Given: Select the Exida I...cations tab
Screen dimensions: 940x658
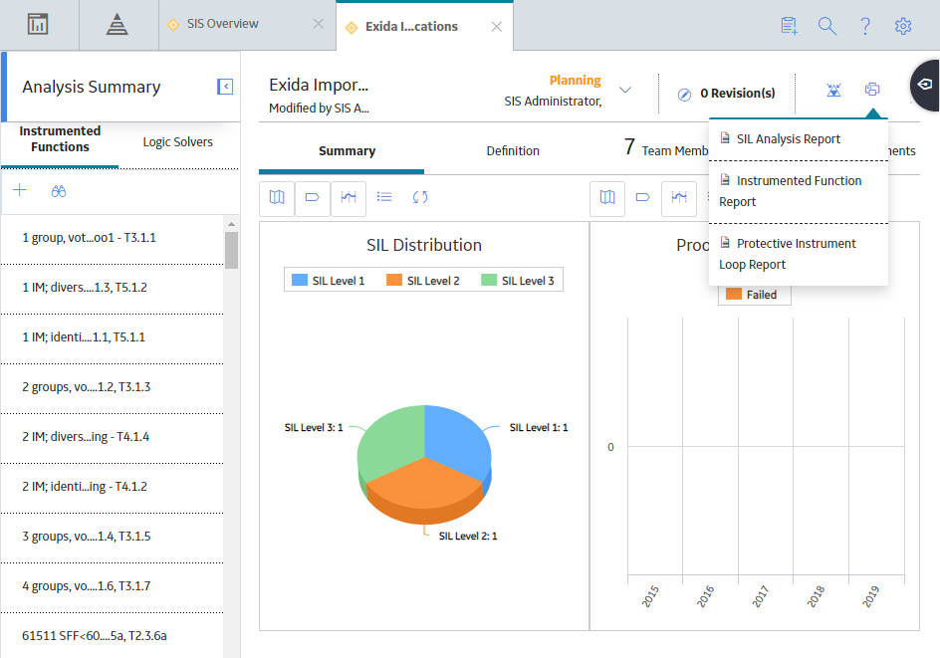Looking at the screenshot, I should pos(411,26).
